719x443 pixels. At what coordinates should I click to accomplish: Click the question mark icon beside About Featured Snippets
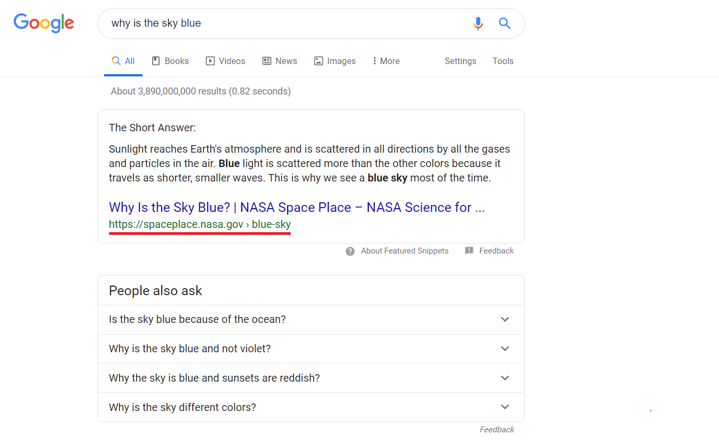tap(350, 251)
